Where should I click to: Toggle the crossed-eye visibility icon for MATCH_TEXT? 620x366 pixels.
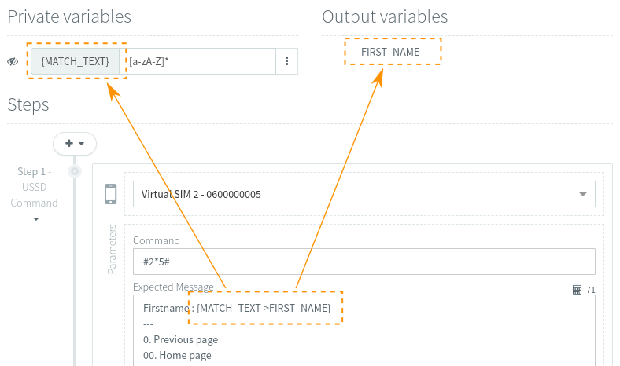[x=13, y=61]
